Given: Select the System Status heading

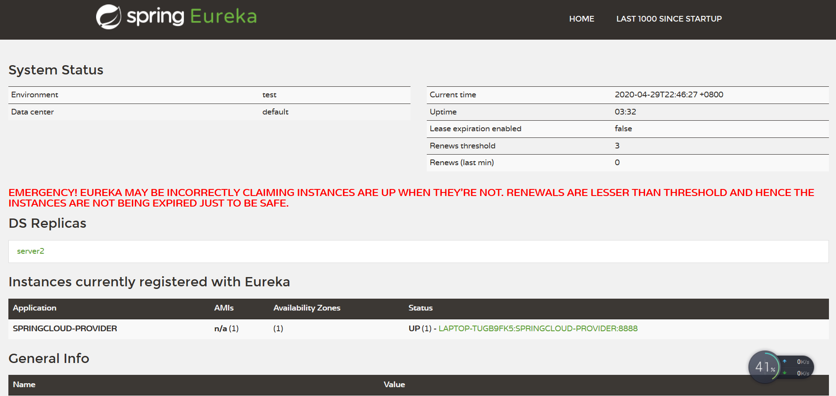Looking at the screenshot, I should coord(56,70).
